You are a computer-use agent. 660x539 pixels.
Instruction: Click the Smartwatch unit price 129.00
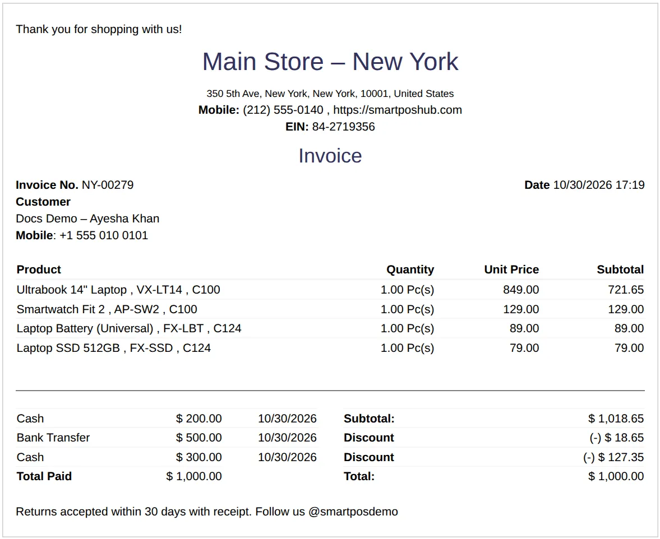[x=521, y=309]
